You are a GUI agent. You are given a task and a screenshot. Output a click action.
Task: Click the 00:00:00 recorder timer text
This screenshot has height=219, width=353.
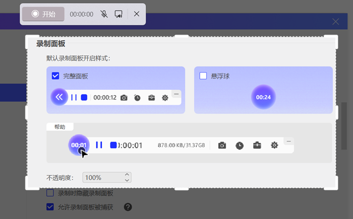pyautogui.click(x=82, y=14)
